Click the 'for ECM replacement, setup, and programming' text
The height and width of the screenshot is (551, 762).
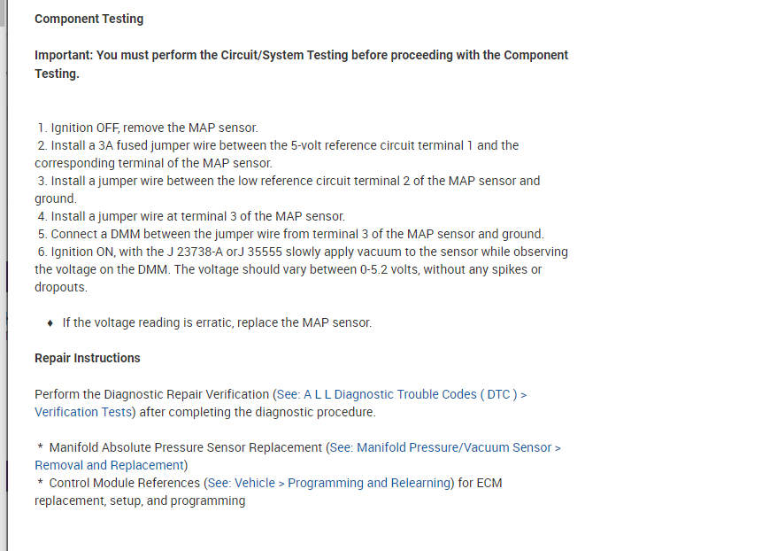(140, 501)
